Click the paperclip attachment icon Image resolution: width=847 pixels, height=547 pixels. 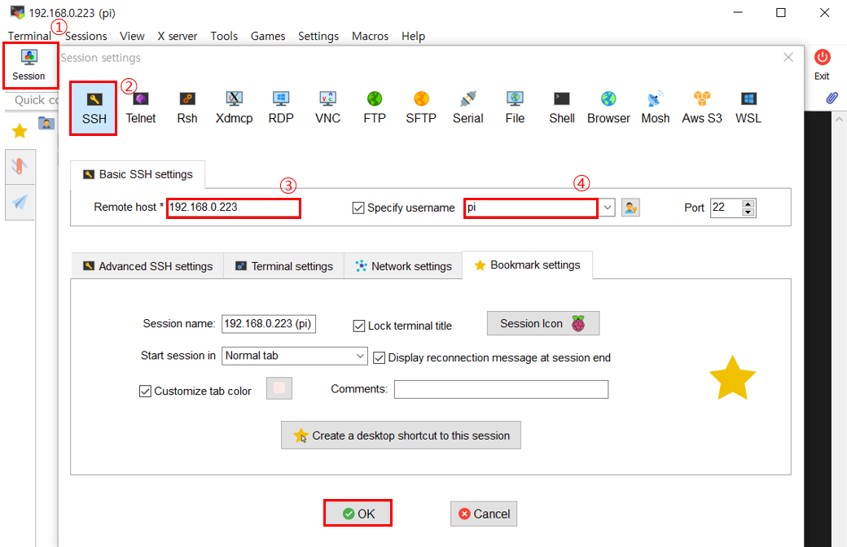[x=832, y=98]
